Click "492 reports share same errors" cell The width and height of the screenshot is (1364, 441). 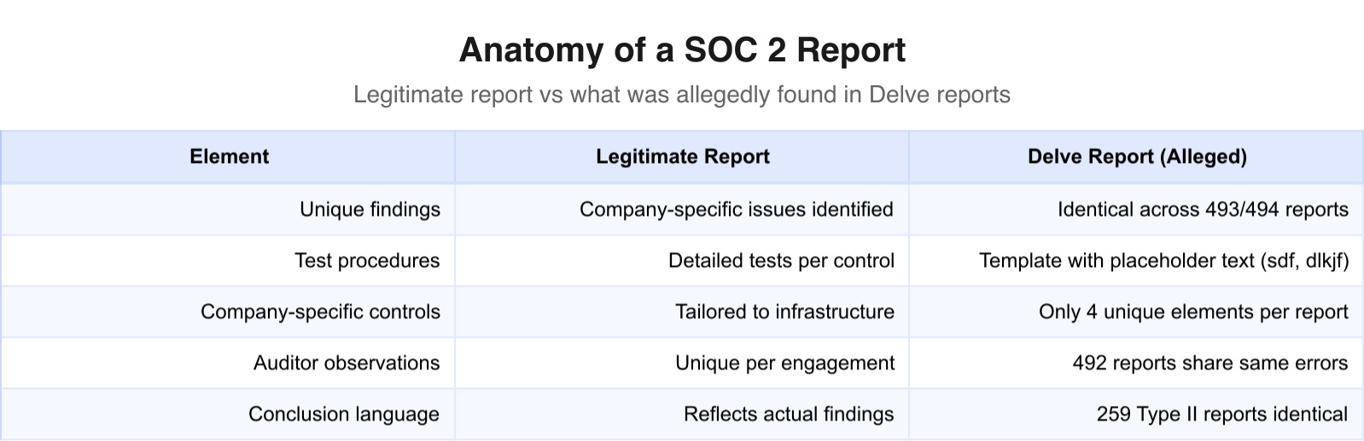pyautogui.click(x=1210, y=363)
